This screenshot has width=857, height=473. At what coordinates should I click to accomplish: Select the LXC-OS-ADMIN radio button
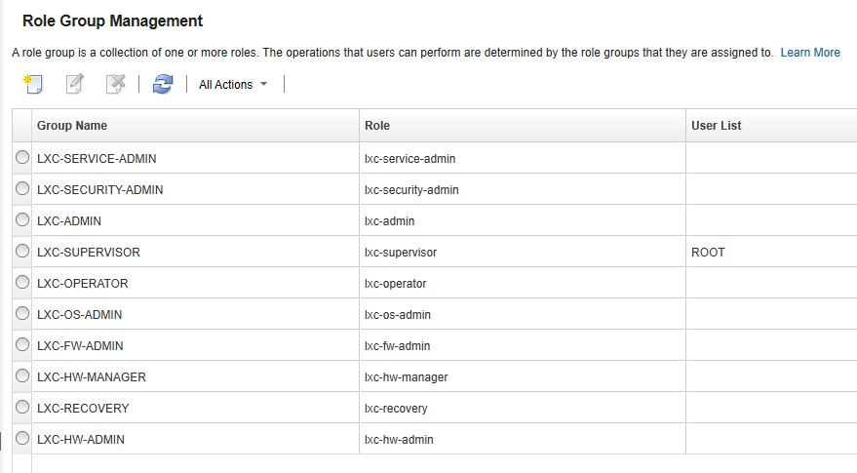pos(22,313)
